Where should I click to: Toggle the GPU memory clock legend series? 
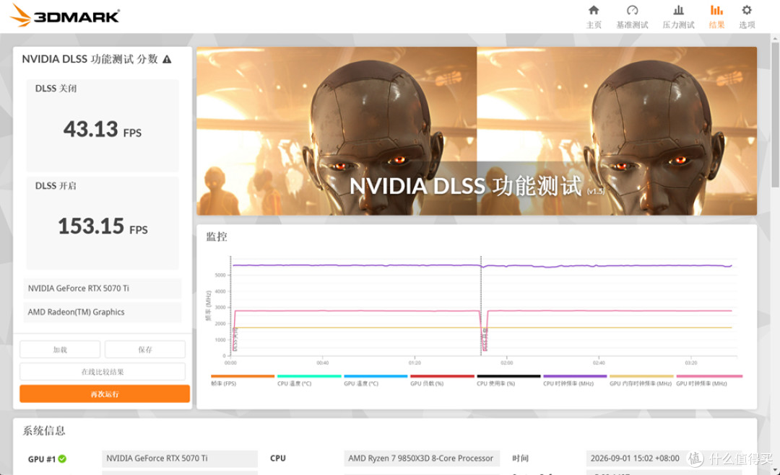click(641, 380)
